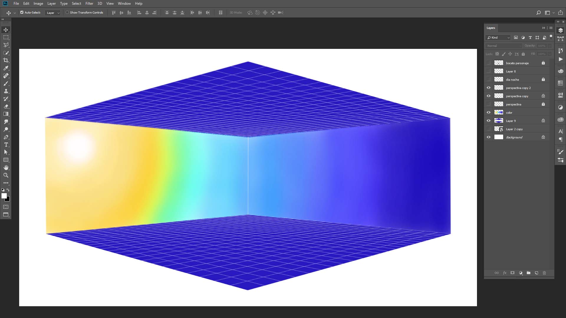Open the Layers panel options menu

click(x=551, y=28)
